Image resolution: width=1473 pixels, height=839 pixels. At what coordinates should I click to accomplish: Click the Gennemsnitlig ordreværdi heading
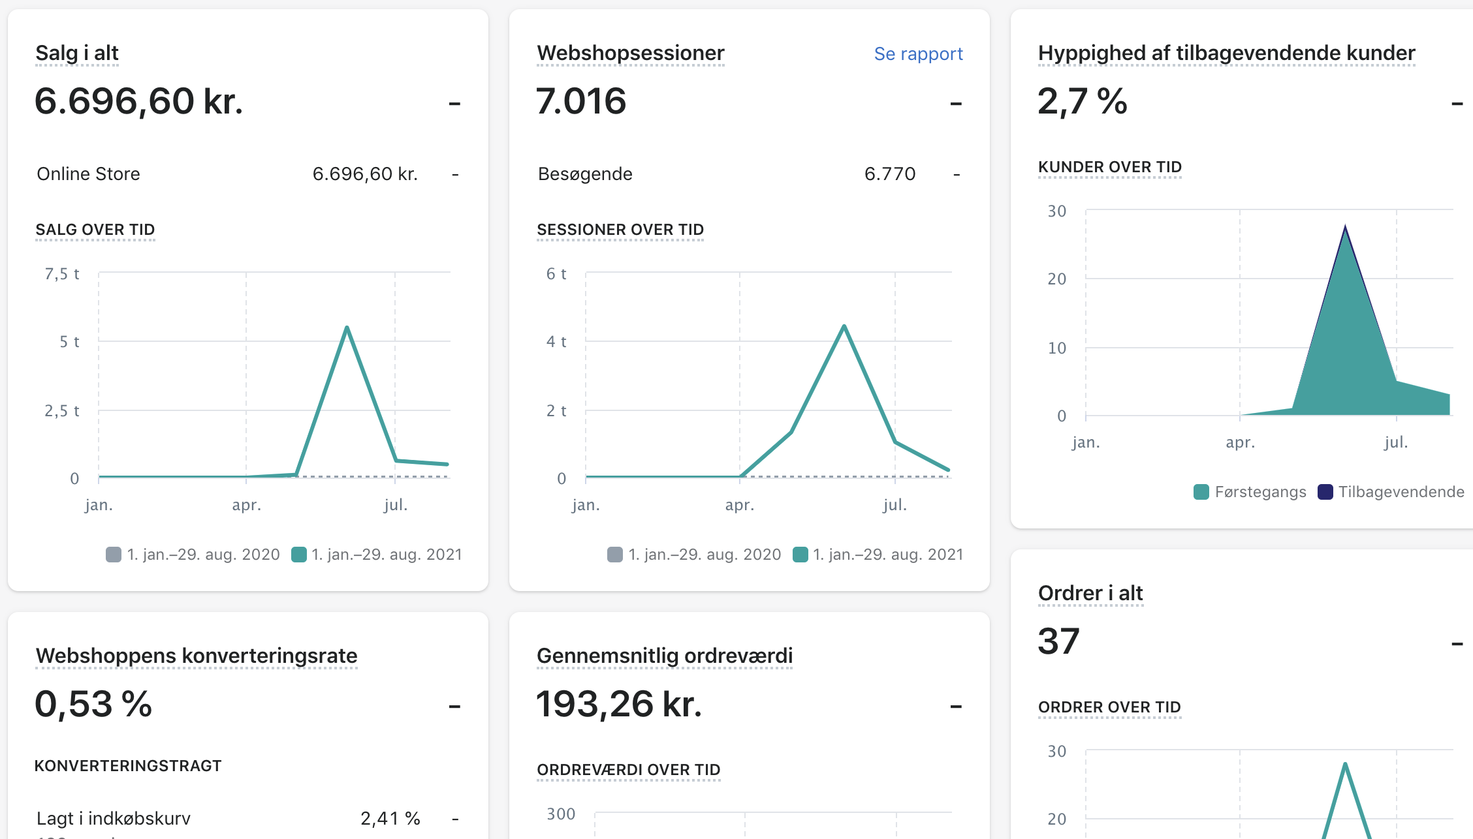(664, 656)
